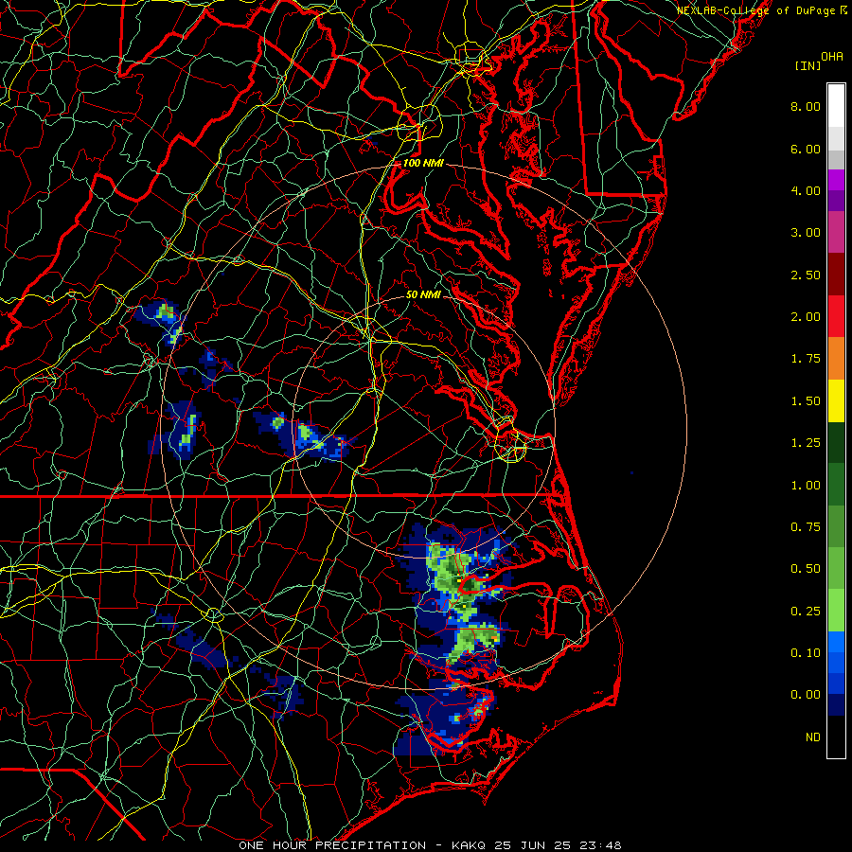852x852 pixels.
Task: Click the 100 NMI range ring label
Action: tap(423, 163)
